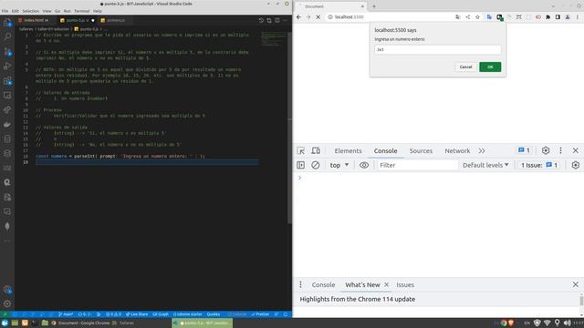Click Cancel in the localhost prompt
Screen dimensions: 584x328
[x=465, y=67]
